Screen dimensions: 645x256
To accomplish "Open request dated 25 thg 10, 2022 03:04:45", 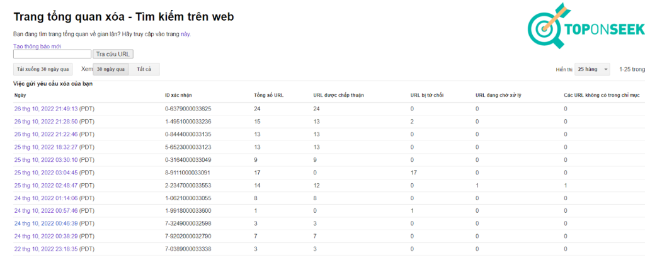I will coord(45,173).
